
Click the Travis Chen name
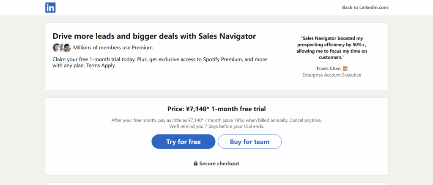[328, 69]
